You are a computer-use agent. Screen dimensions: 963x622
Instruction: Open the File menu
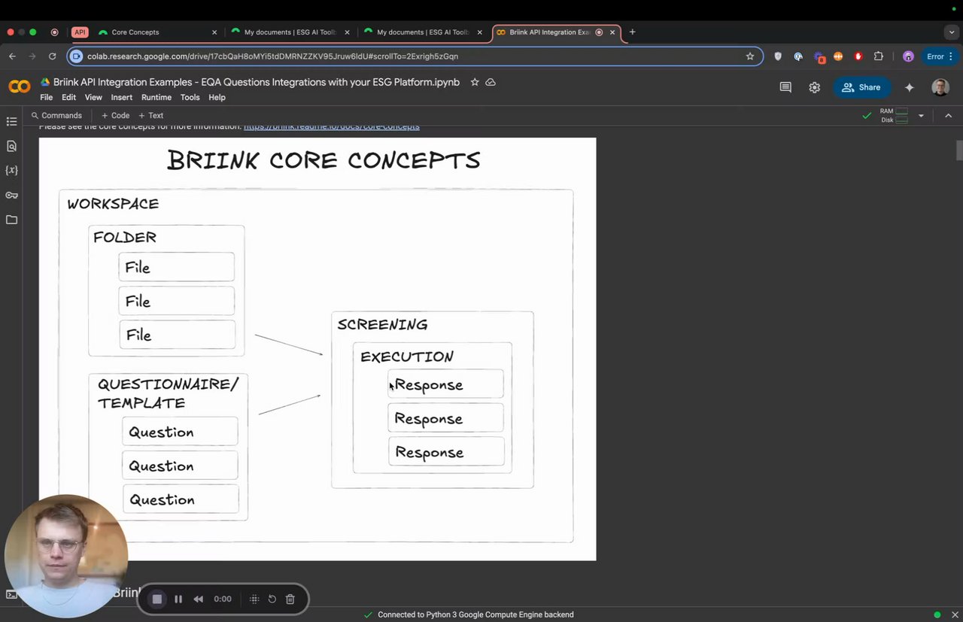click(47, 97)
